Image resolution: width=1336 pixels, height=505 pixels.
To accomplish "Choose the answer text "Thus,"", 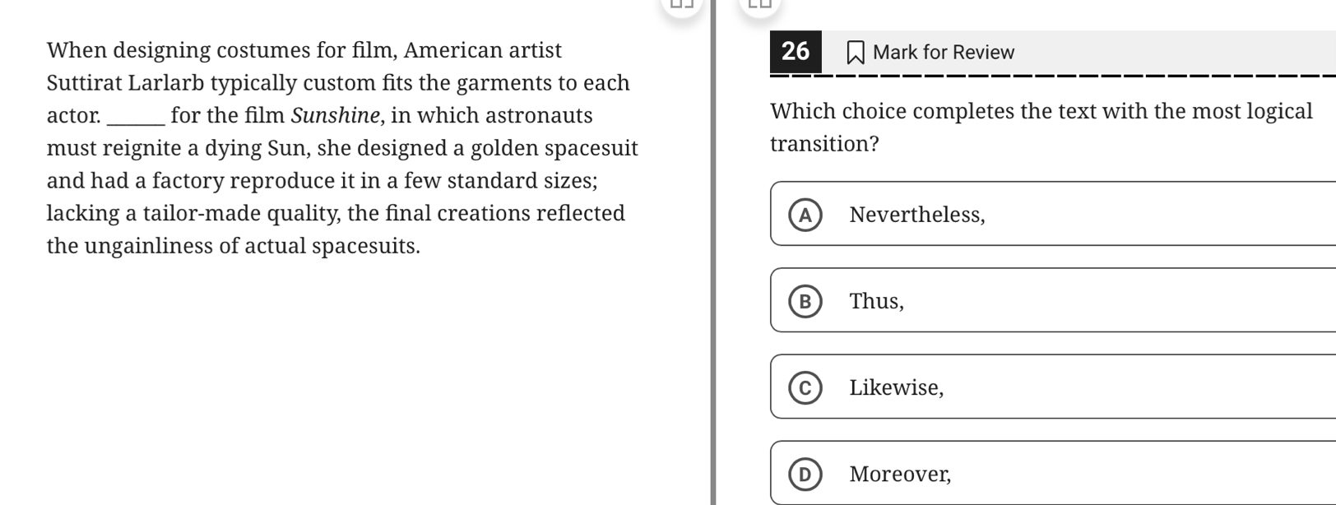I will point(876,301).
